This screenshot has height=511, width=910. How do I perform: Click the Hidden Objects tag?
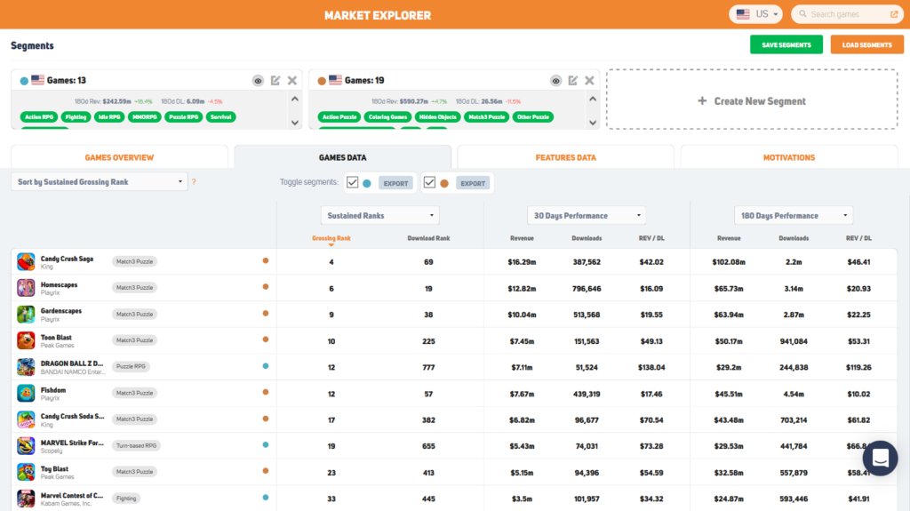tap(437, 116)
